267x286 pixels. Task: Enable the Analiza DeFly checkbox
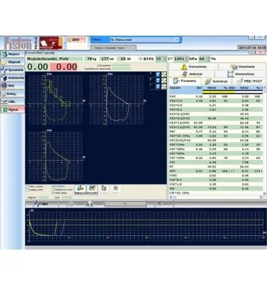point(28,190)
